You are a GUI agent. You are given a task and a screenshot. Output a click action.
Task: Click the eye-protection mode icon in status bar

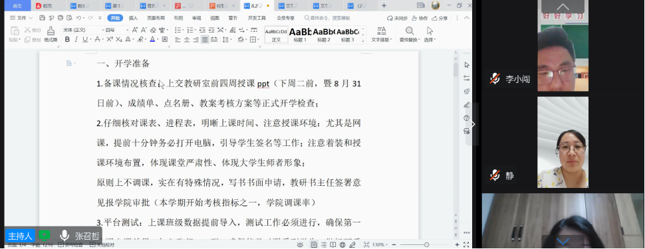pyautogui.click(x=300, y=245)
